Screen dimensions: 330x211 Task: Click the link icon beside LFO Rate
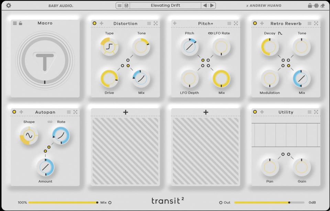210,33
